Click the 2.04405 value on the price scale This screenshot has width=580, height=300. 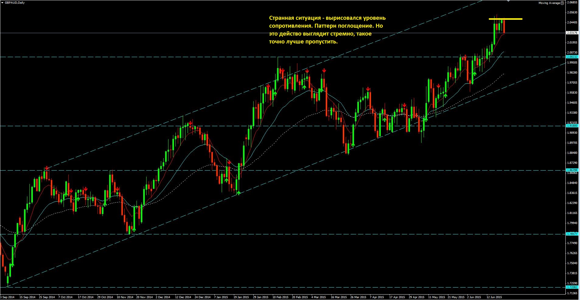tap(572, 22)
